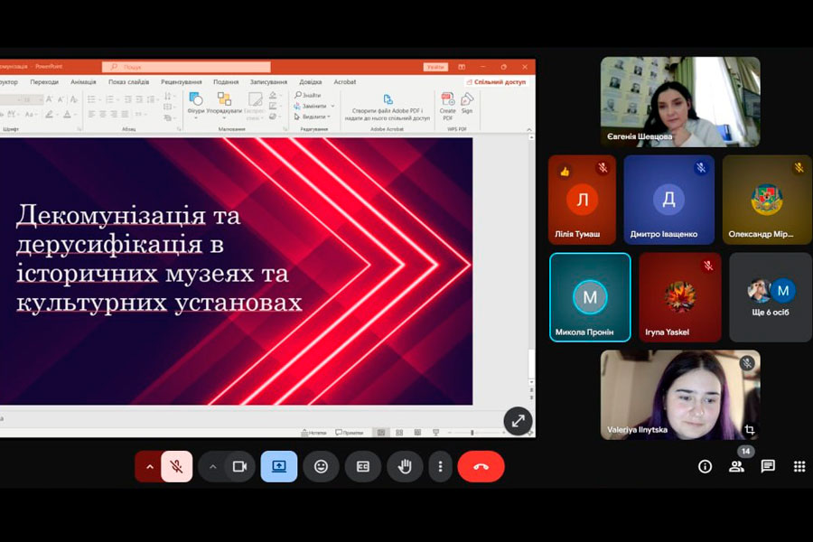Image resolution: width=813 pixels, height=542 pixels.
Task: Unmute microphone in the Meet control bar
Action: pos(177,467)
